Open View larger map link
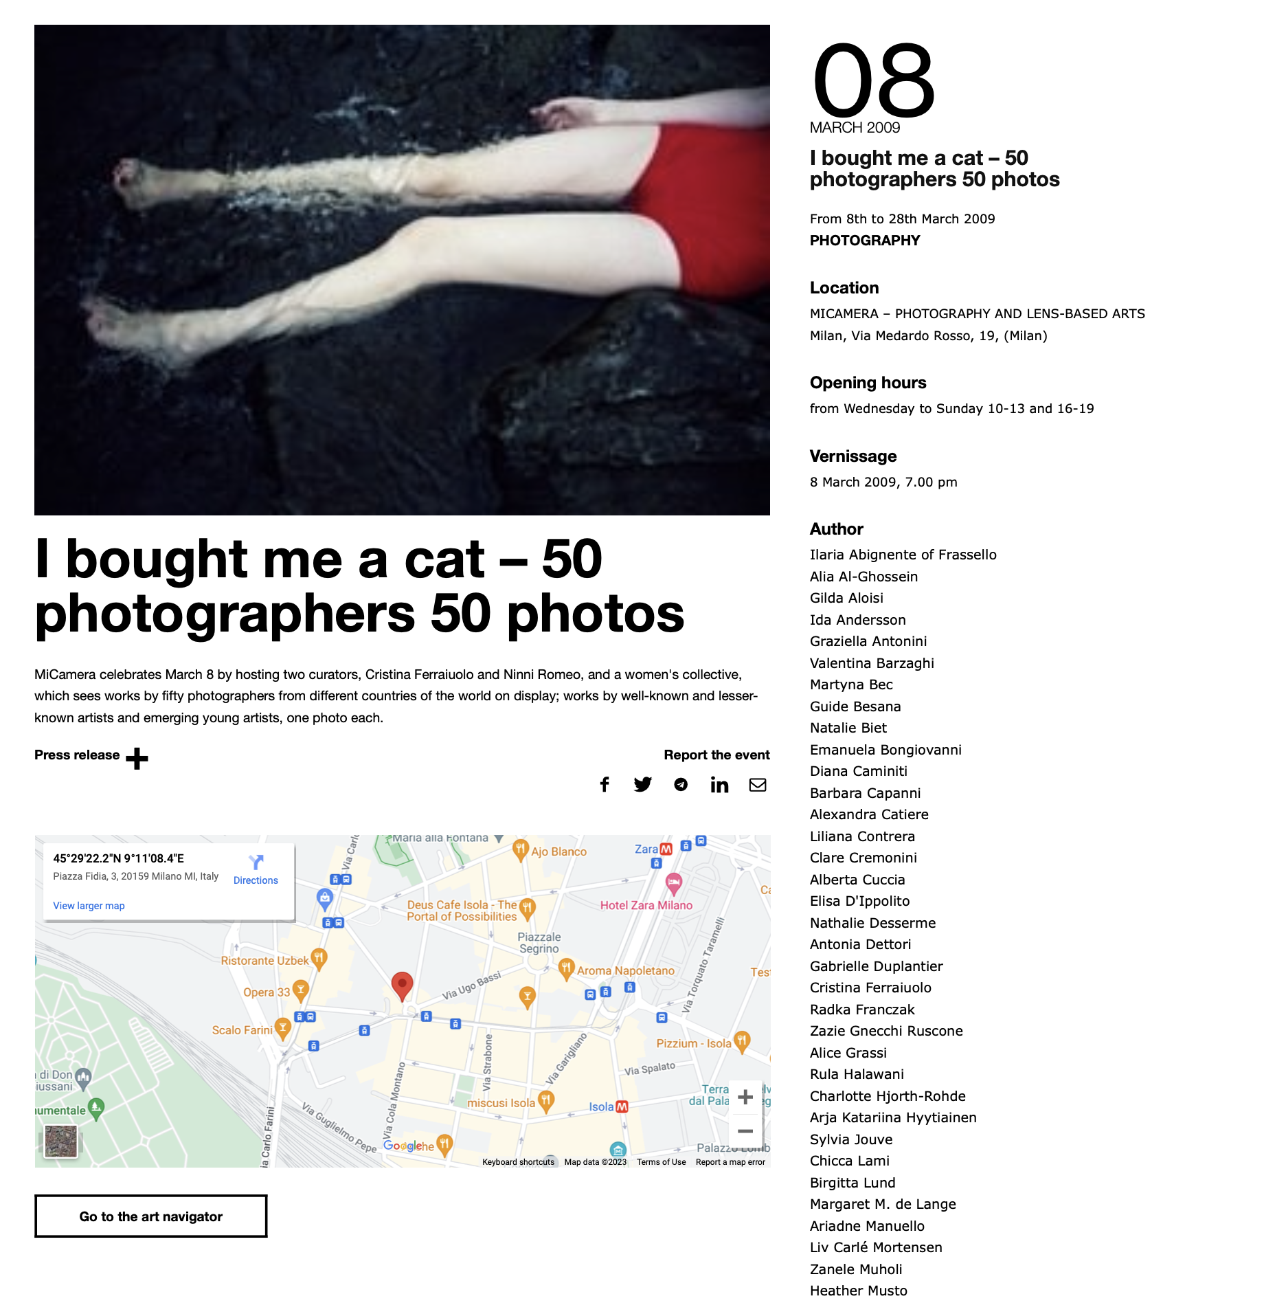 (89, 906)
